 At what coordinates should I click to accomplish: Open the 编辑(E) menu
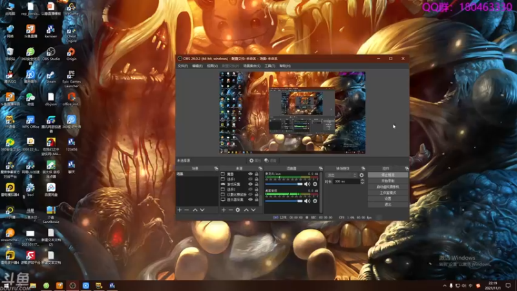197,66
